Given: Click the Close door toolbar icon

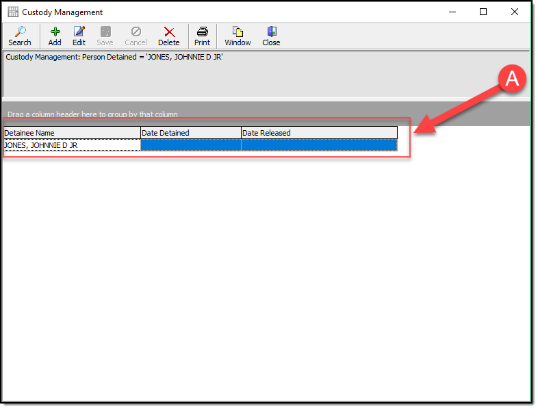Looking at the screenshot, I should click(271, 32).
